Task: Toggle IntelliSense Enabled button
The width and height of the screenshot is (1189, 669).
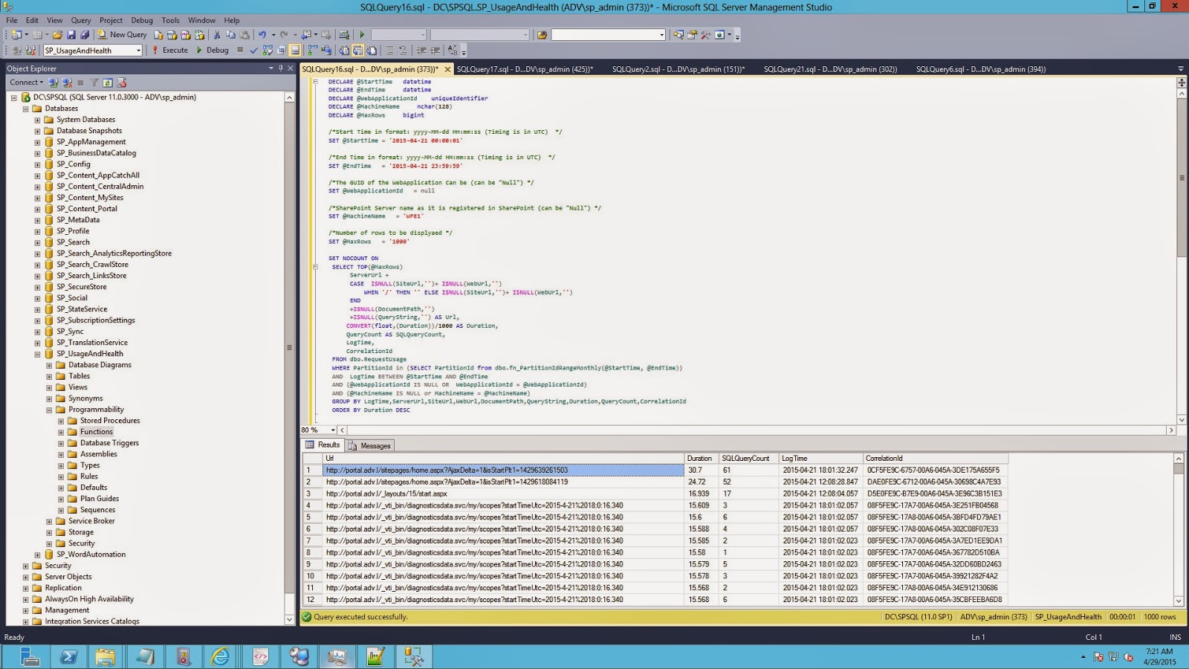Action: [295, 51]
